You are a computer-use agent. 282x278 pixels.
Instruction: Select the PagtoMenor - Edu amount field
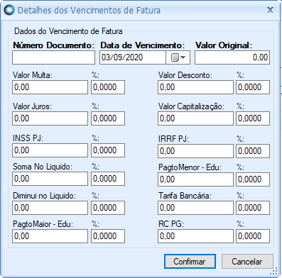pos(195,179)
